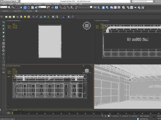Open the Reference Coordinate System dropdown
The width and height of the screenshot is (161, 120).
pos(42,7)
